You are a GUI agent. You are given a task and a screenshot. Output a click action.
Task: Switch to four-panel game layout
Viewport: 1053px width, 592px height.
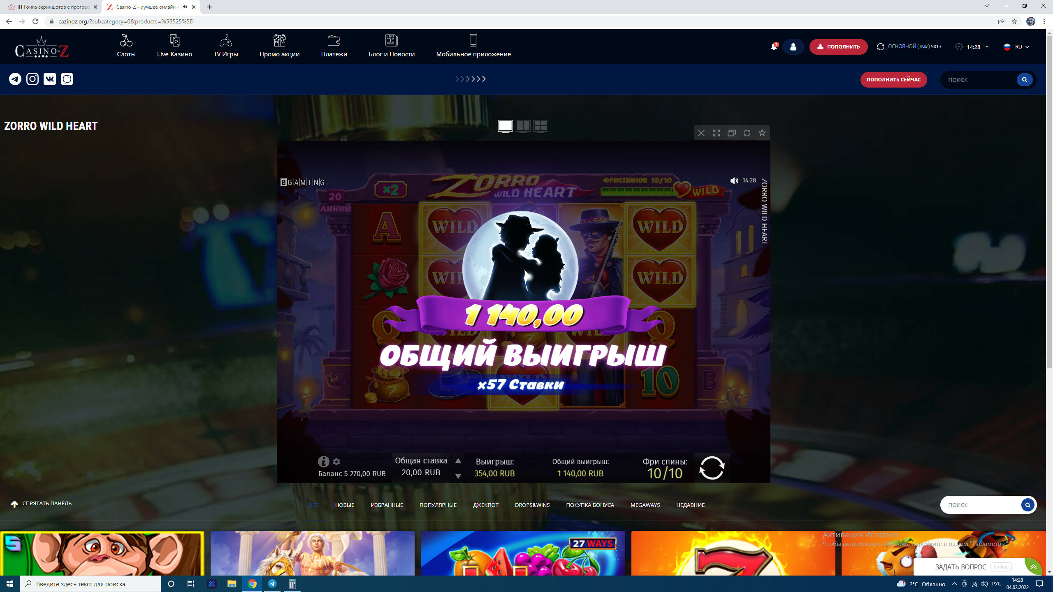click(x=540, y=126)
